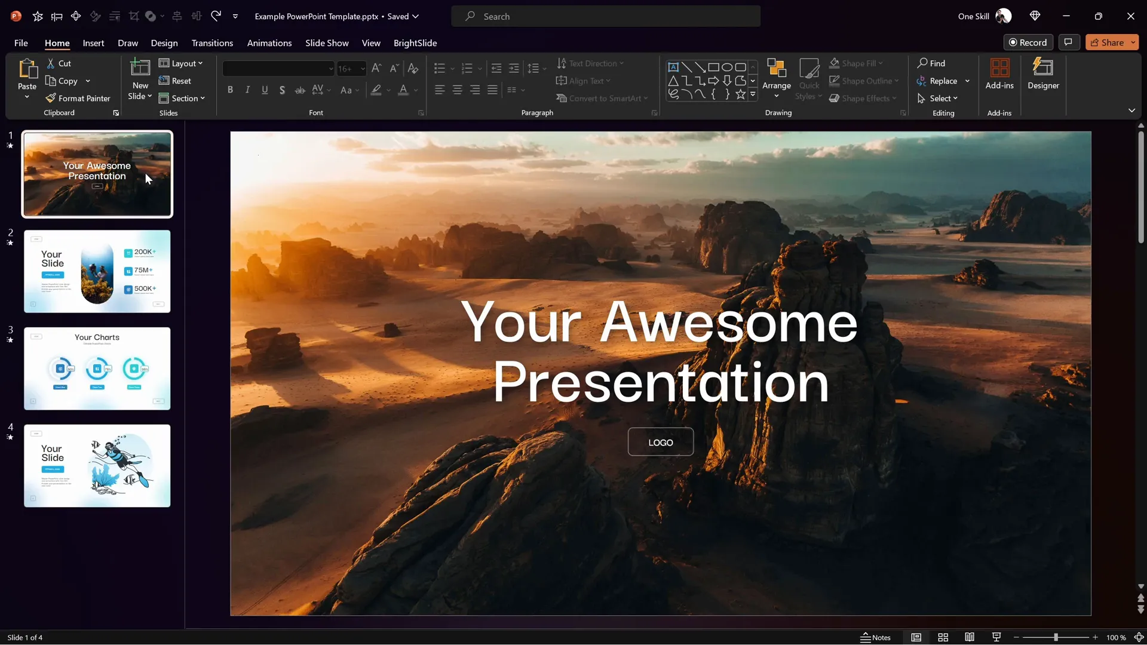Click the New Slide icon

click(x=140, y=67)
